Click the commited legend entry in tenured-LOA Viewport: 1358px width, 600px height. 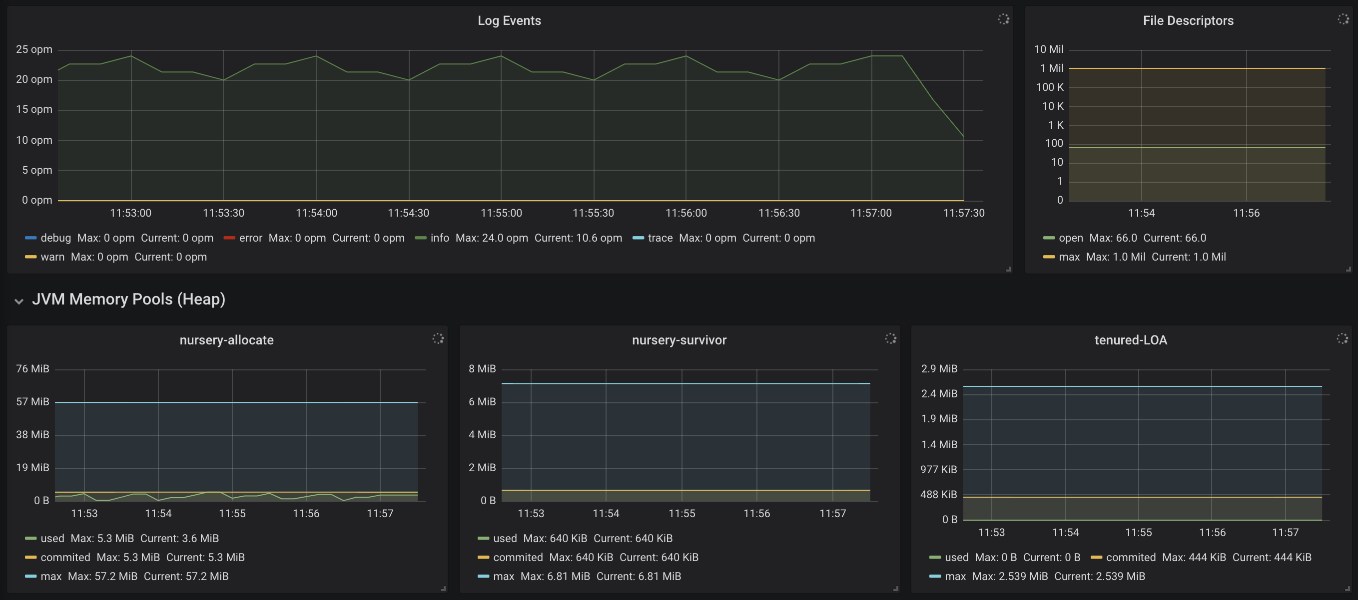(x=1130, y=558)
